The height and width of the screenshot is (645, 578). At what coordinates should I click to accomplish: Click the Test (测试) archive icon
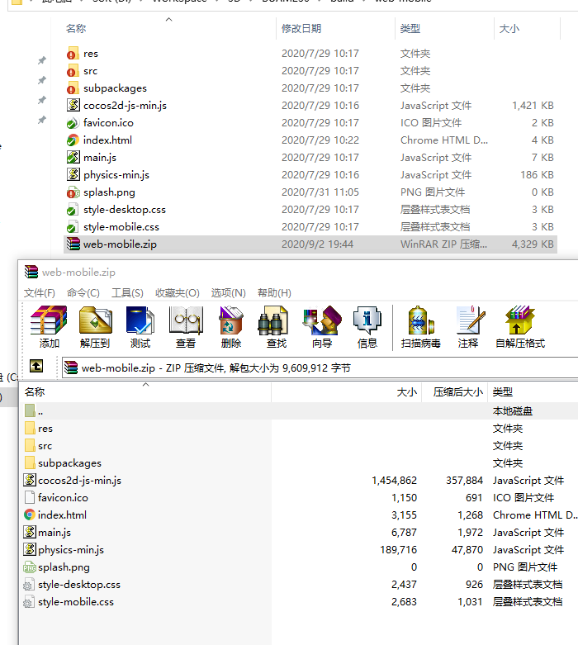click(140, 320)
